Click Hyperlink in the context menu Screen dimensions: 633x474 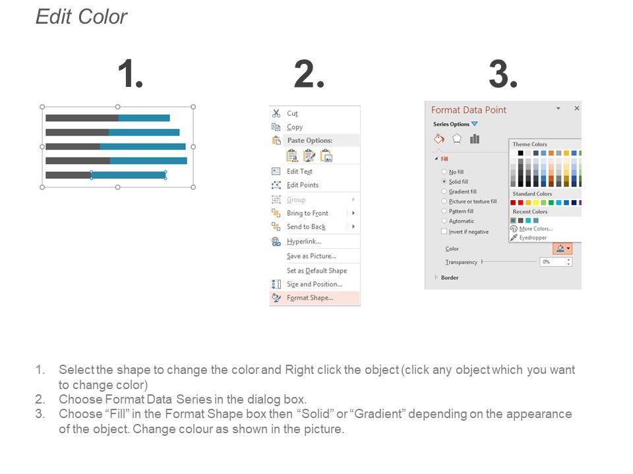click(303, 242)
